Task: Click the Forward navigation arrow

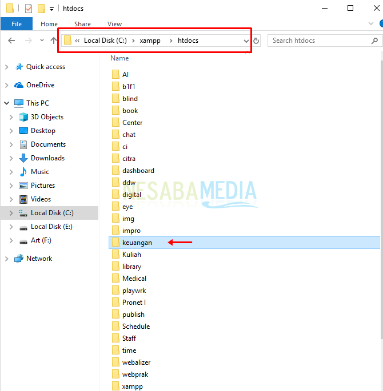Action: click(28, 41)
